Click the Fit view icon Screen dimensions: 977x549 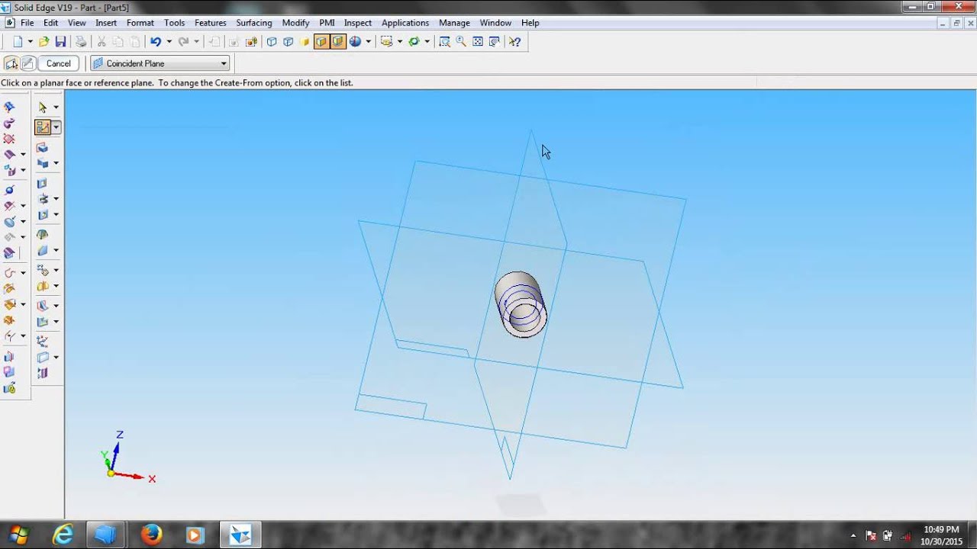(x=478, y=42)
